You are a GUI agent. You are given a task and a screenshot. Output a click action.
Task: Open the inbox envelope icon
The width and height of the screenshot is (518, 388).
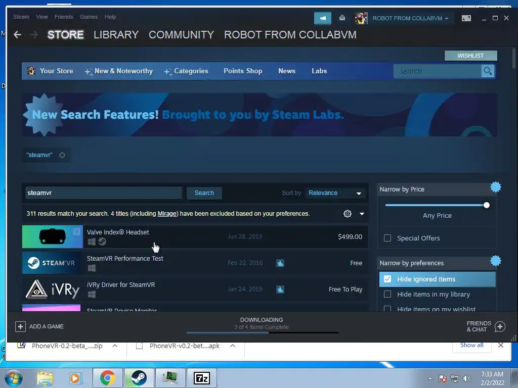(342, 18)
